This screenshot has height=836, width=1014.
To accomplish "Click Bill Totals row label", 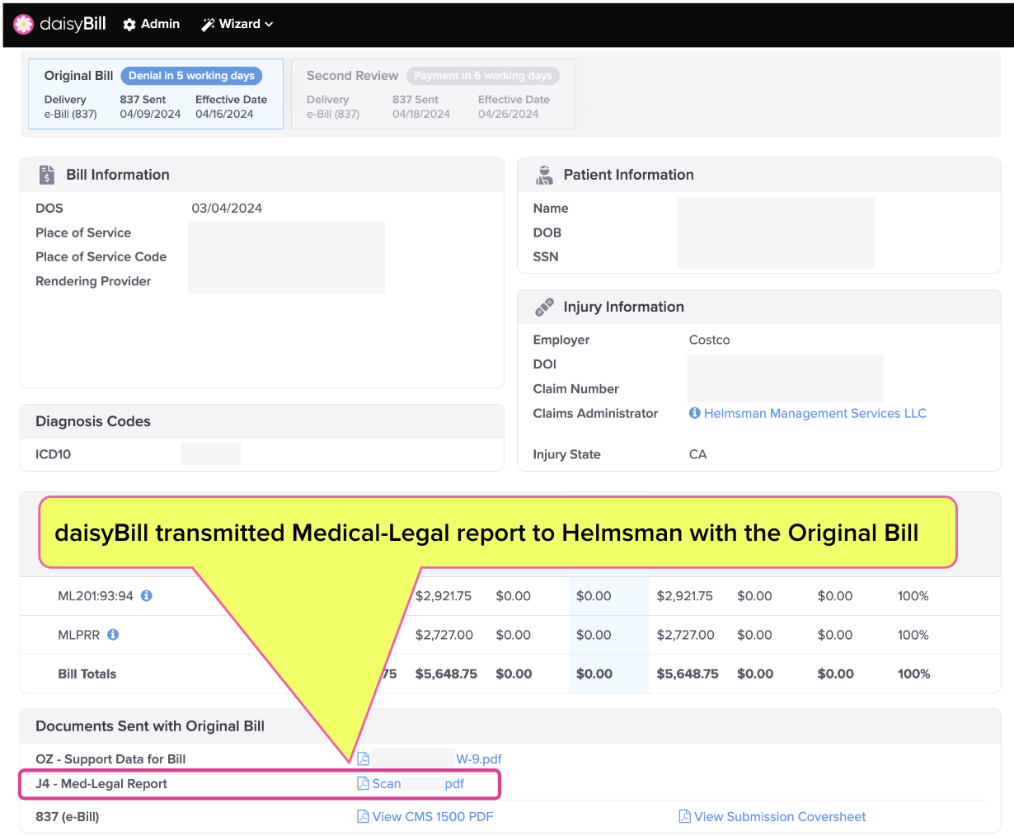I will point(87,674).
